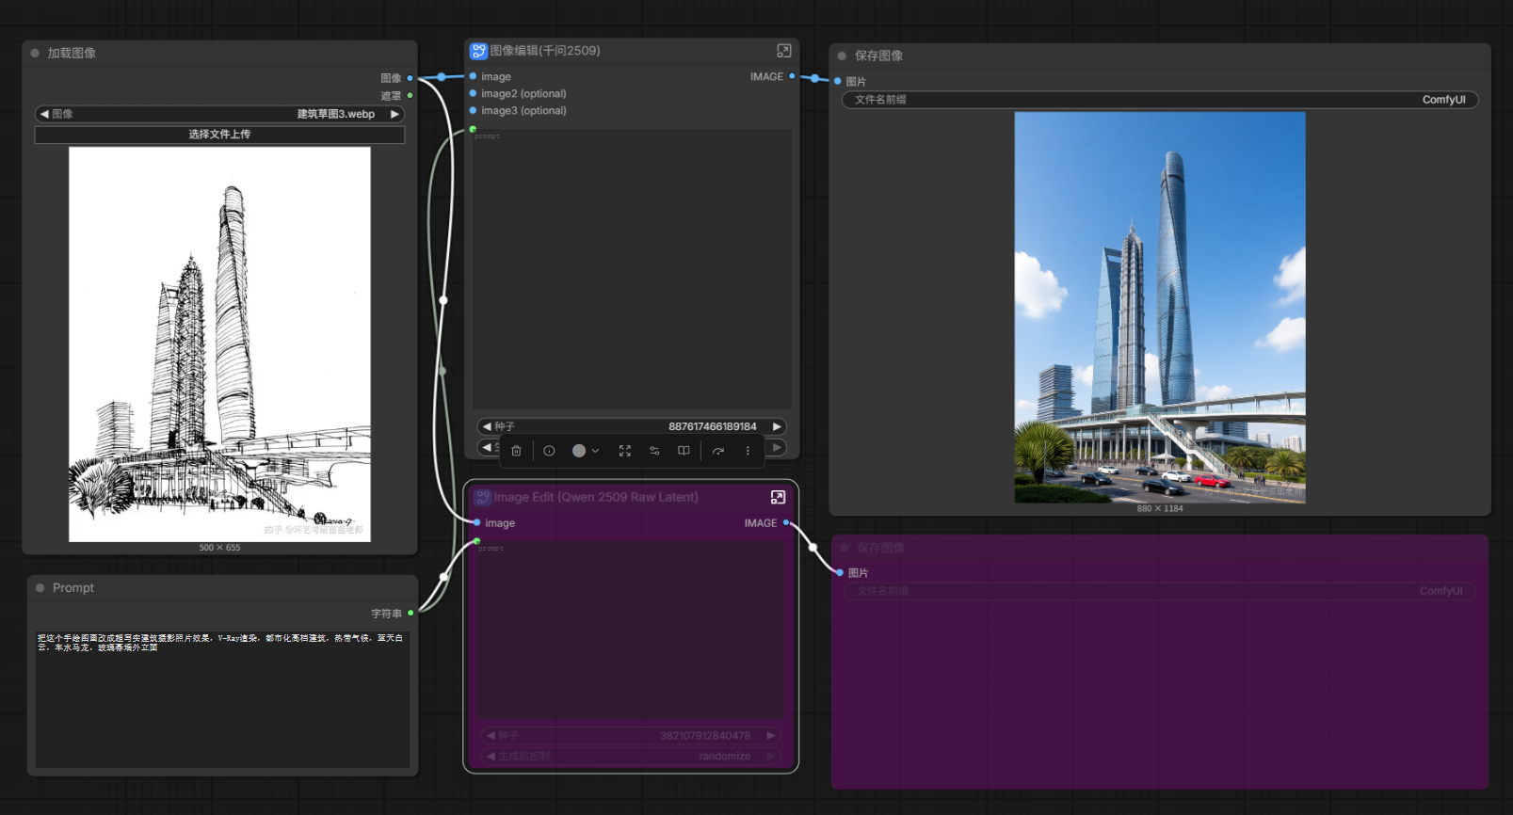Click the book icon in the node toolbar
The height and width of the screenshot is (815, 1513).
coord(684,451)
